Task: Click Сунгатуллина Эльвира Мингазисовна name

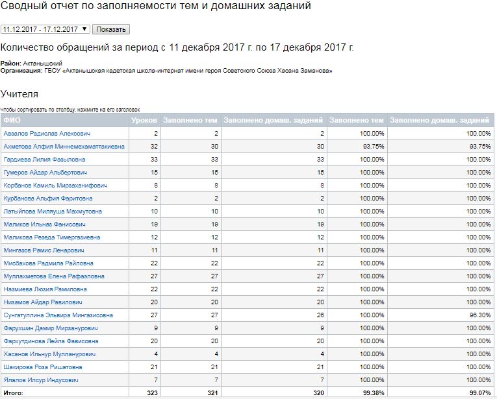Action: pos(58,315)
